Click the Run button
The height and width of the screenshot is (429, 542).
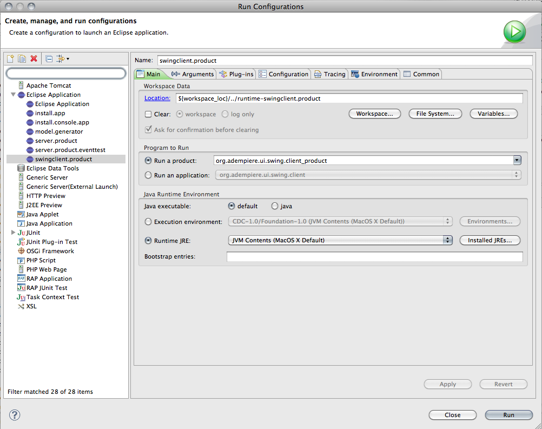coord(509,415)
